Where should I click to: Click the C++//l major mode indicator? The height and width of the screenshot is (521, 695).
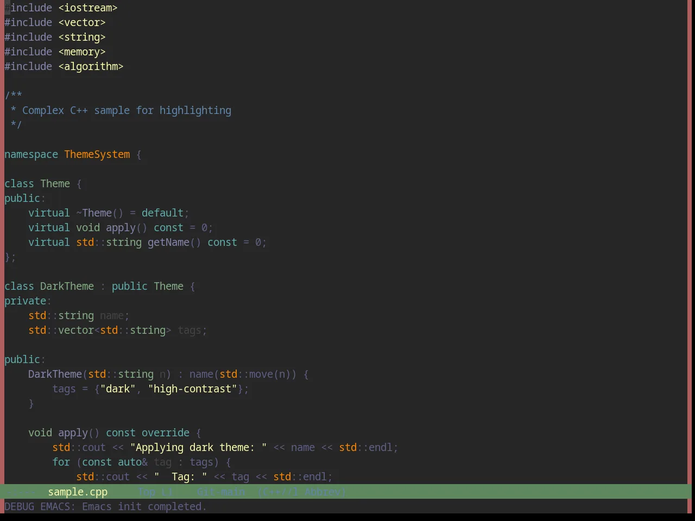tap(280, 492)
